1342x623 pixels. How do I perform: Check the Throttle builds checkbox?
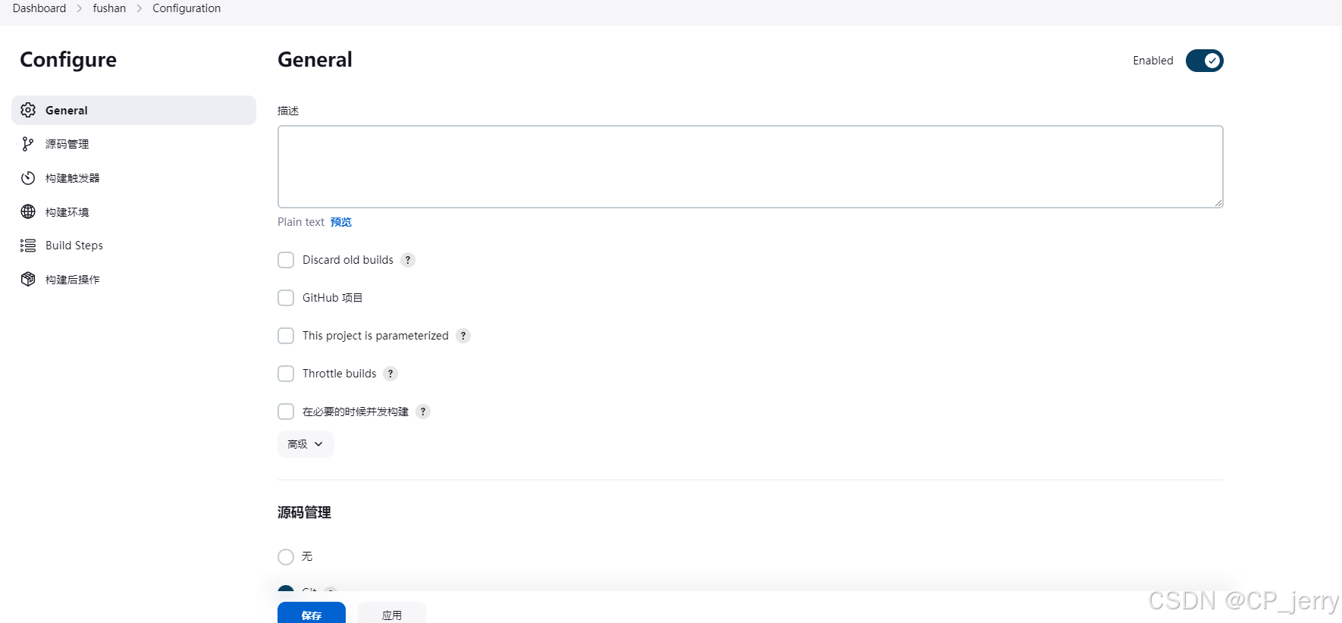pos(286,374)
